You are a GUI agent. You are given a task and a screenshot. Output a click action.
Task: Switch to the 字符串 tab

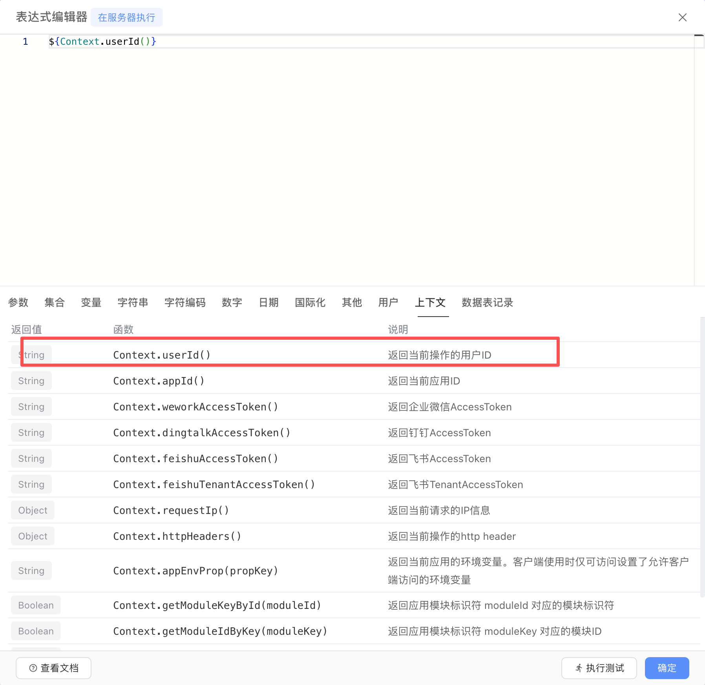tap(133, 302)
